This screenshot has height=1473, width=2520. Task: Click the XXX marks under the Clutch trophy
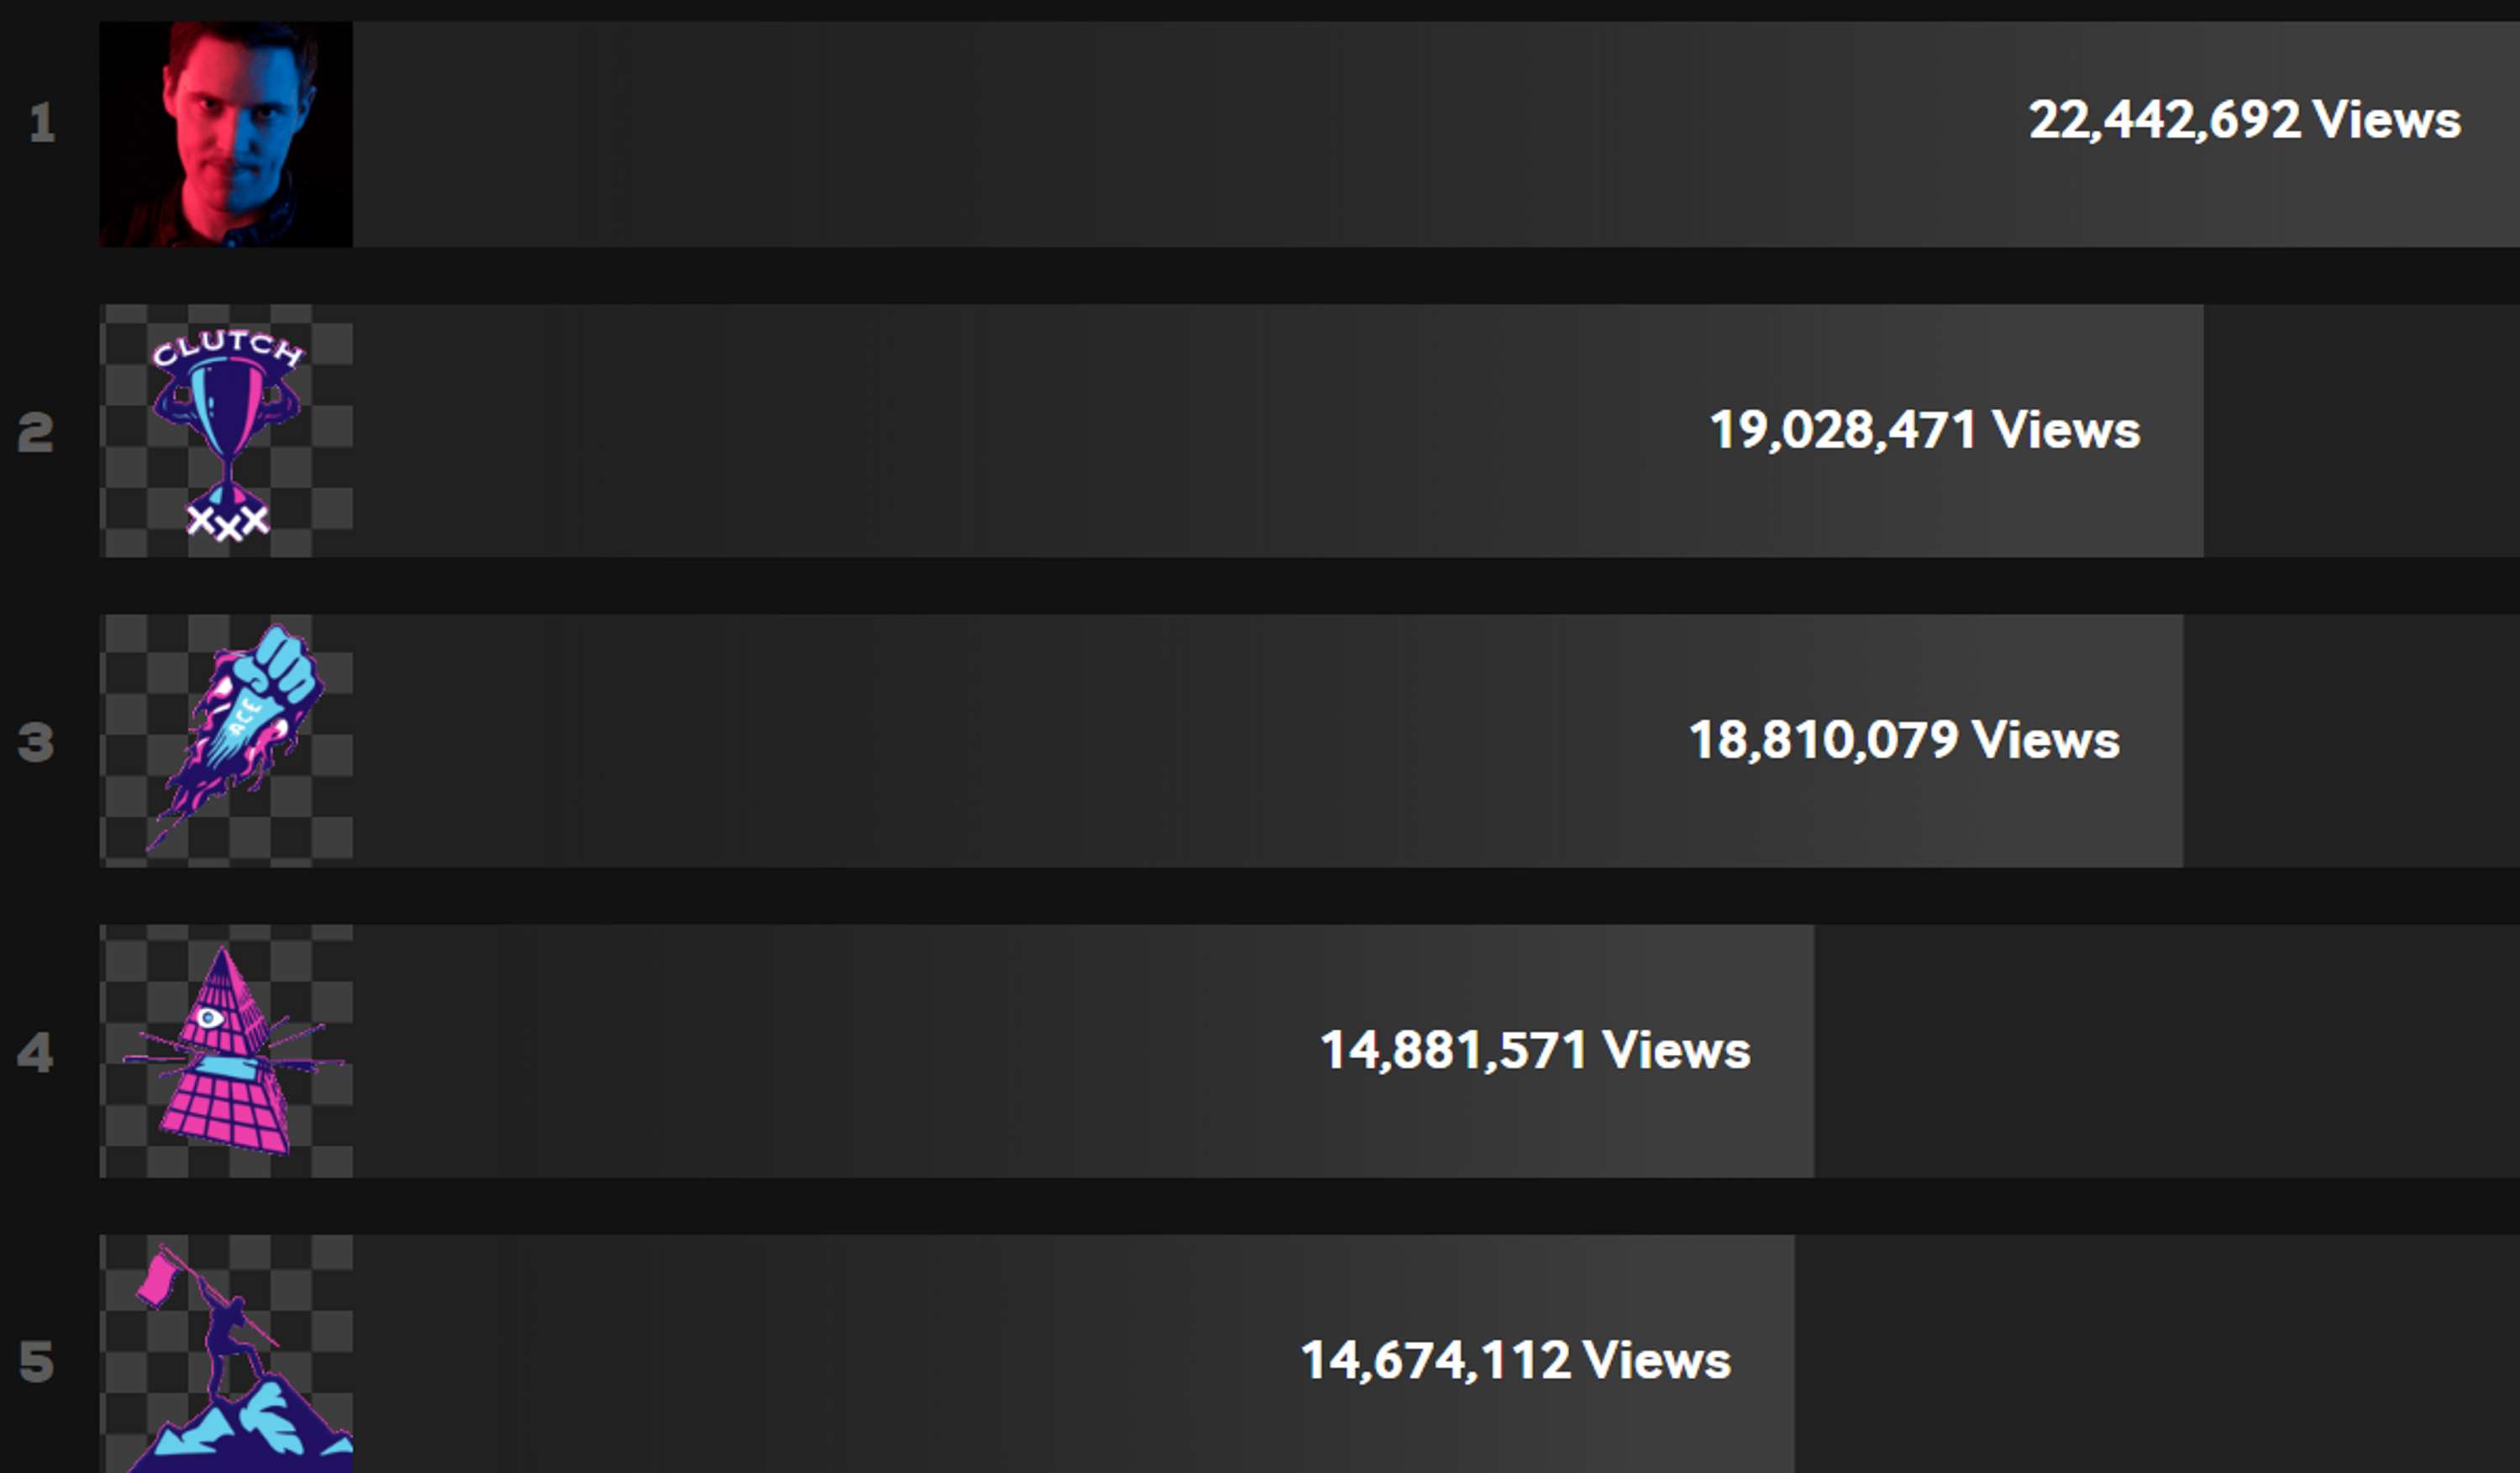[x=228, y=521]
